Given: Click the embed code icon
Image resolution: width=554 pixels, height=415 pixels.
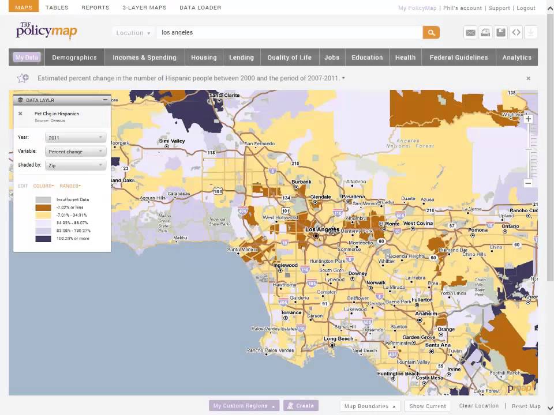Looking at the screenshot, I should (516, 33).
